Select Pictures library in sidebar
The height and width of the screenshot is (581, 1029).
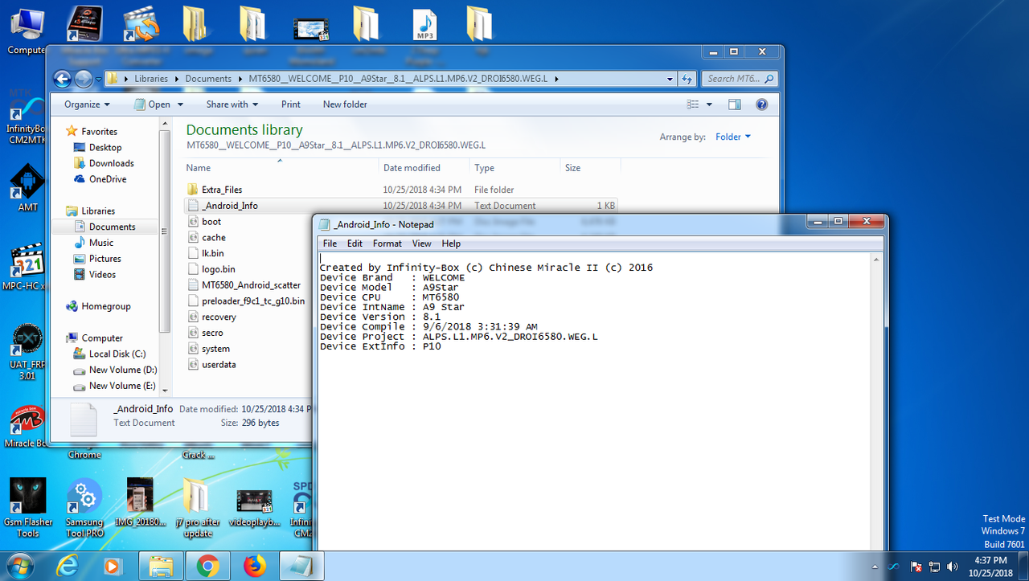(105, 259)
